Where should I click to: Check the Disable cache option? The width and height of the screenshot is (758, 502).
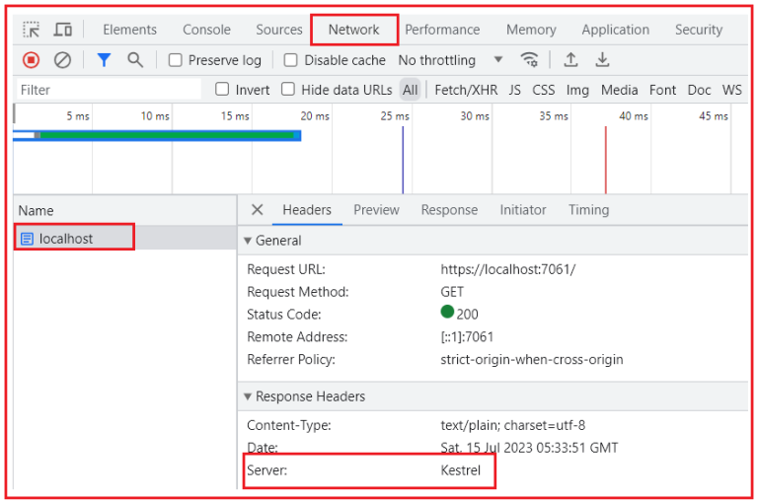(x=291, y=60)
